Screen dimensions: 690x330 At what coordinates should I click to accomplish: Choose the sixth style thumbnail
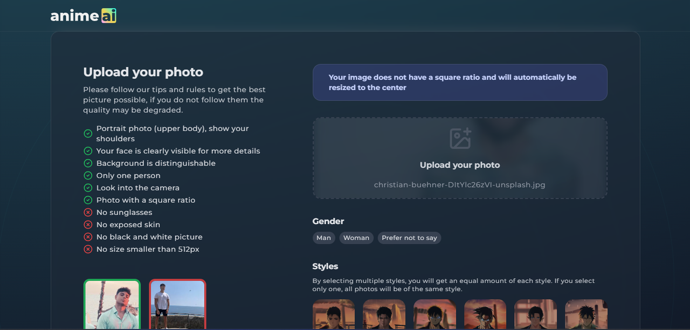(586, 314)
